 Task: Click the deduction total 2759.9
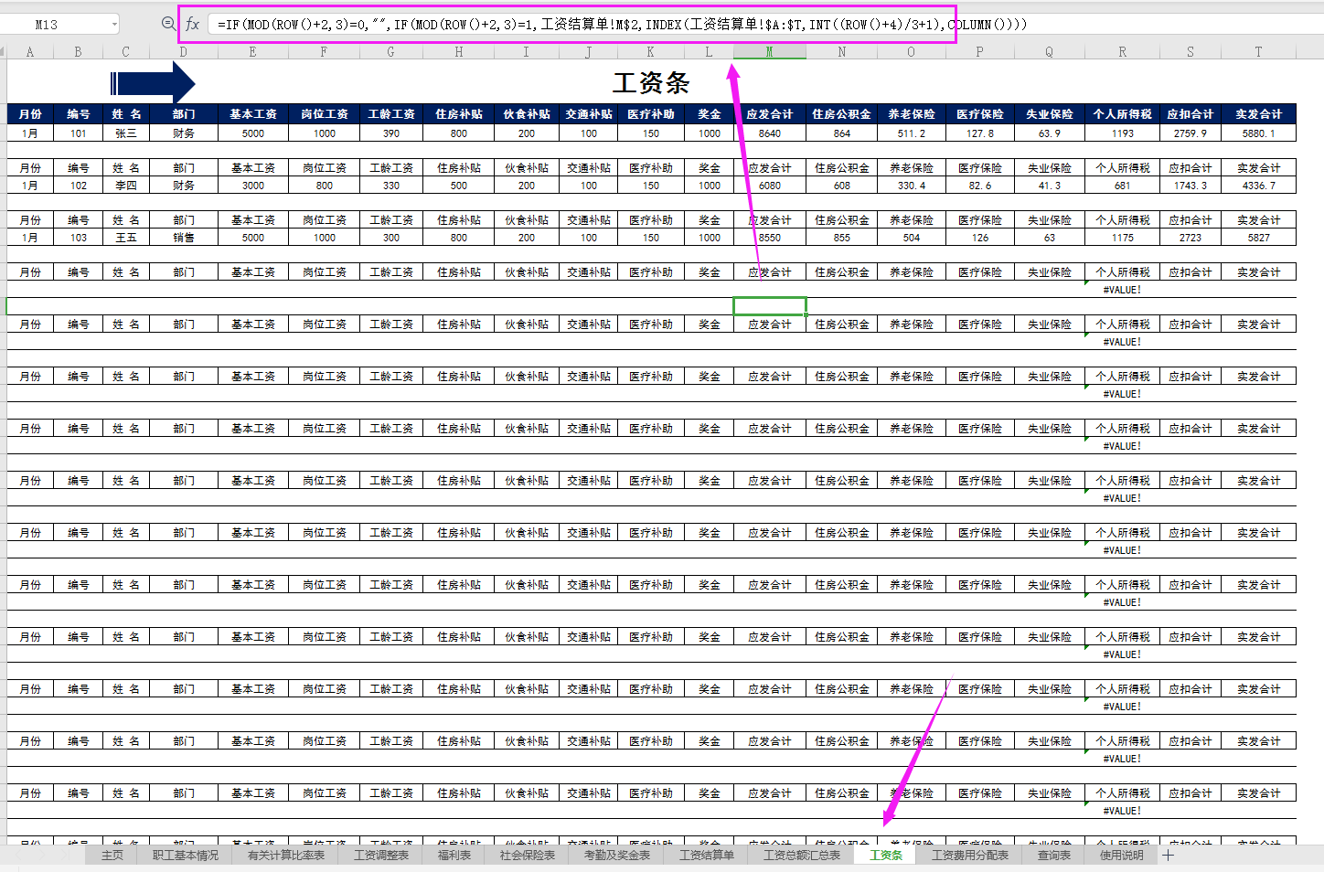1191,133
